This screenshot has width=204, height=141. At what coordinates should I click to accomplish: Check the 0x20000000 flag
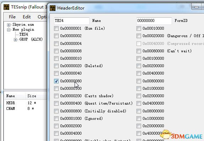(139, 126)
